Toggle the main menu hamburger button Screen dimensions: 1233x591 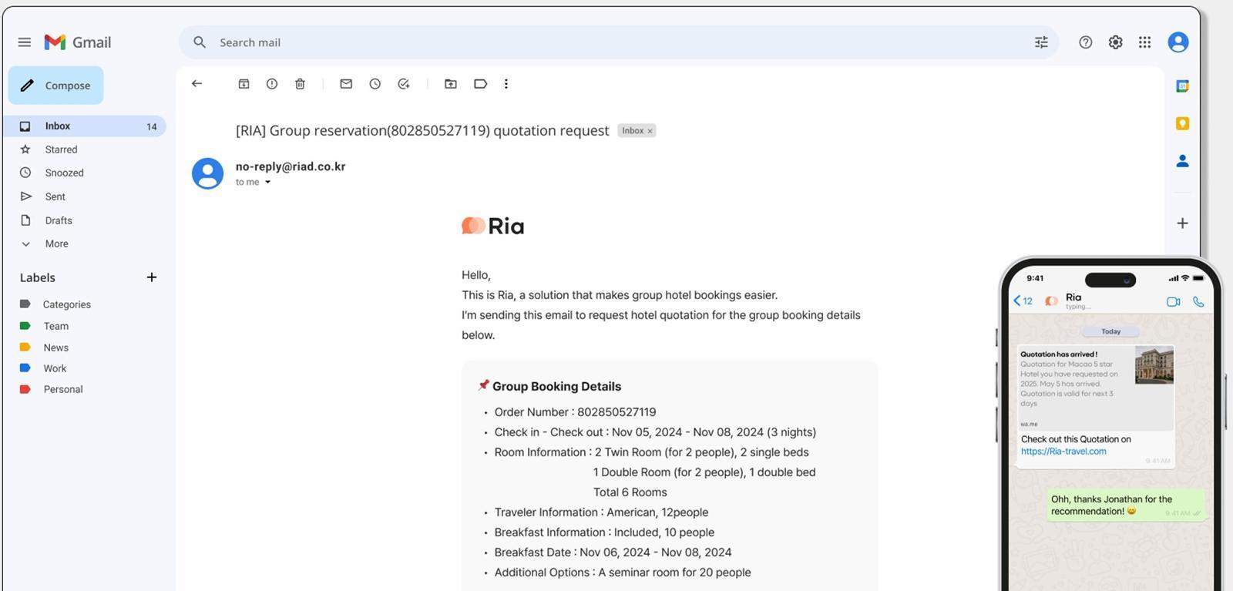point(25,42)
